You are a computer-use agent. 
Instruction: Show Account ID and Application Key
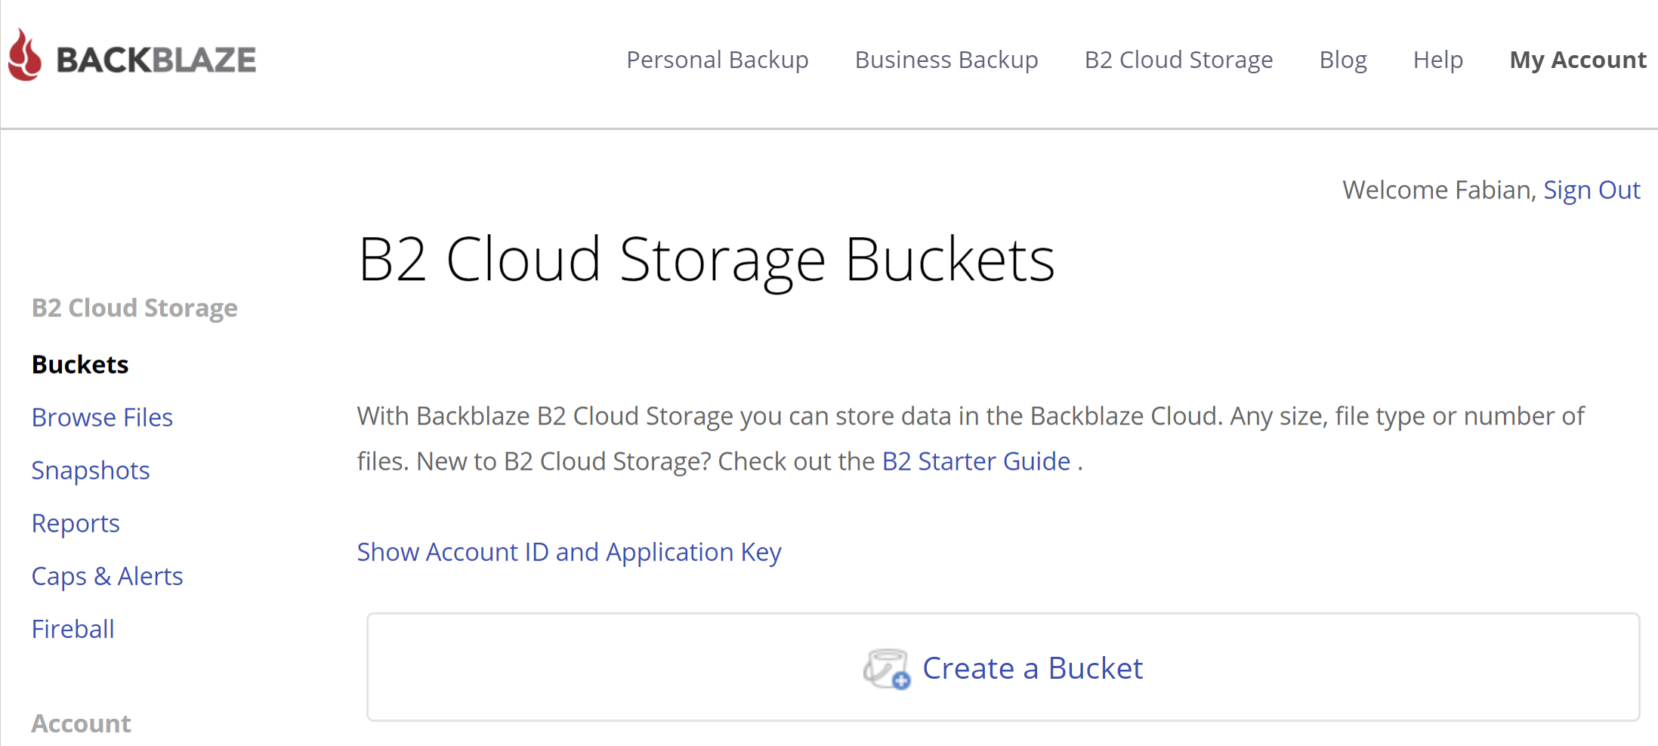[x=569, y=552]
